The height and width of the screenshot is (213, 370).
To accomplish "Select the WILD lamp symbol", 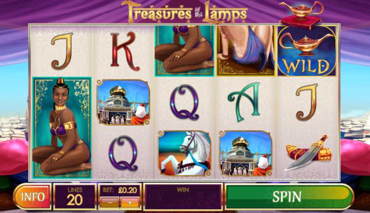I will (x=307, y=51).
